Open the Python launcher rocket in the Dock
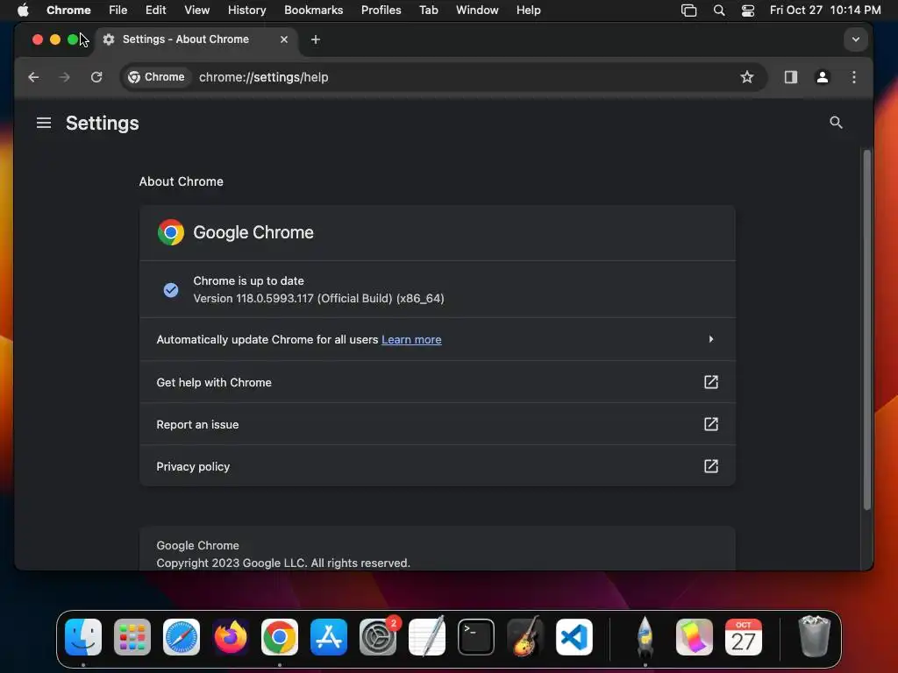 tap(645, 637)
